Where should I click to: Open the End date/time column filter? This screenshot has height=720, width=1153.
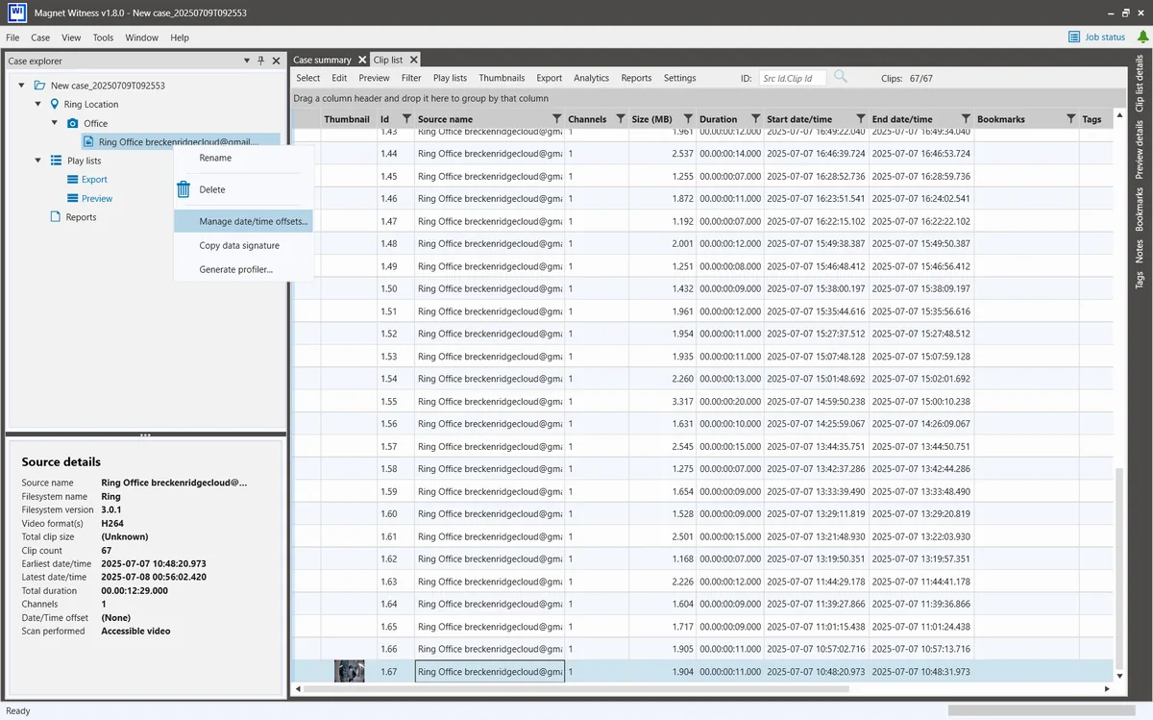tap(966, 119)
